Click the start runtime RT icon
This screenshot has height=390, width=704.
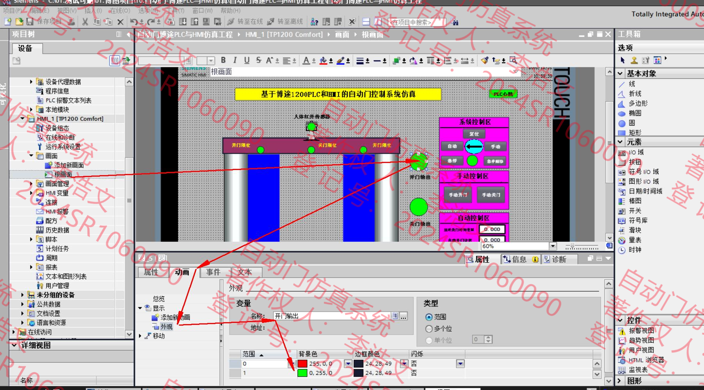[218, 22]
